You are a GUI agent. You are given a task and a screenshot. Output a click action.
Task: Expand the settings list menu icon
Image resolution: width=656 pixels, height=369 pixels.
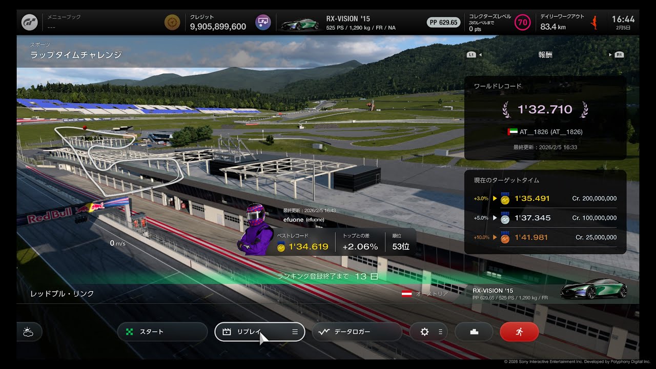[440, 332]
